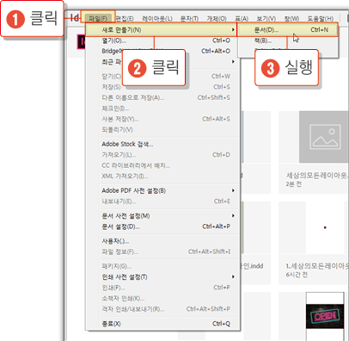
Task: Select 패키지(G)... menu entry
Action: [162, 266]
